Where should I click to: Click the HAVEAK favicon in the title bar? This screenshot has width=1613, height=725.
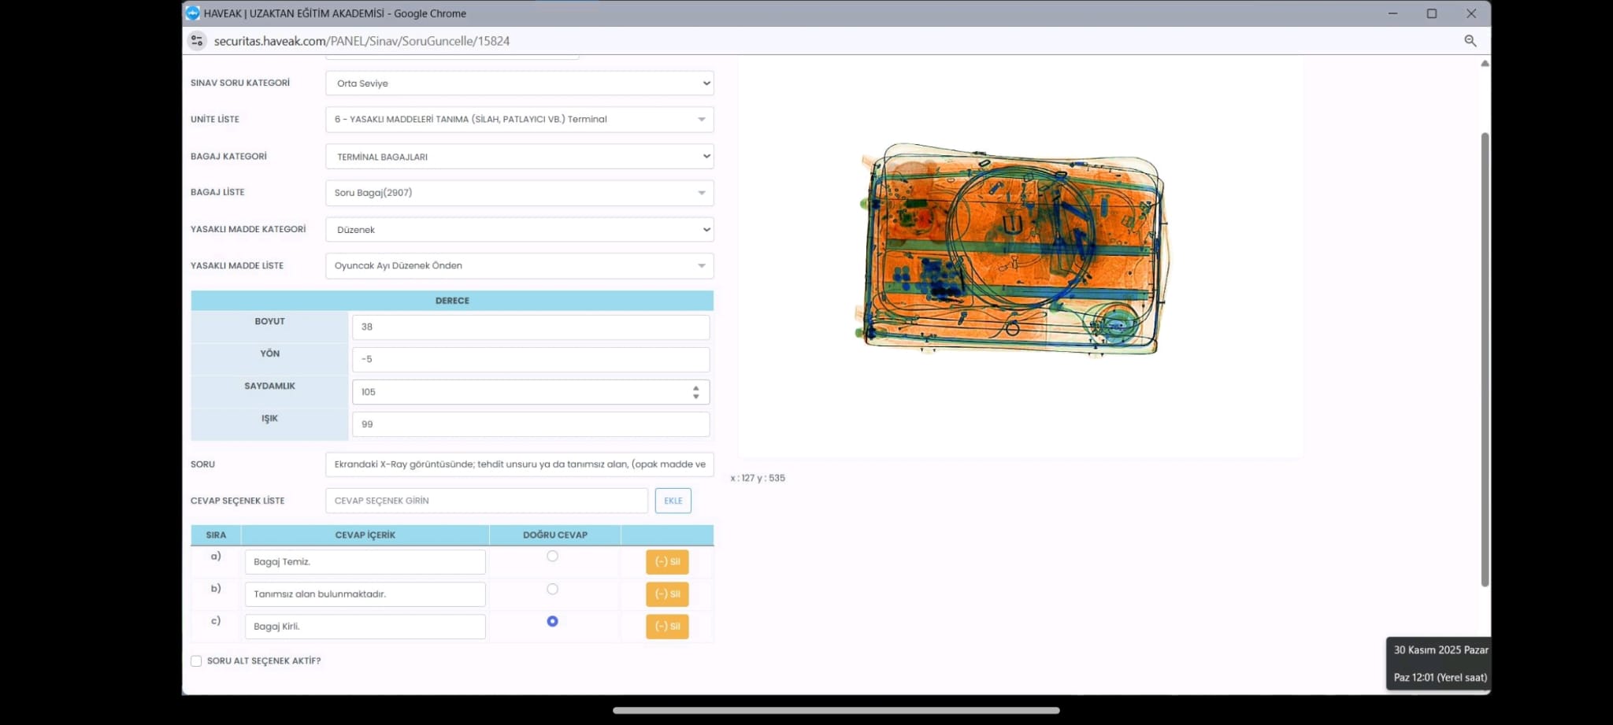pyautogui.click(x=192, y=13)
